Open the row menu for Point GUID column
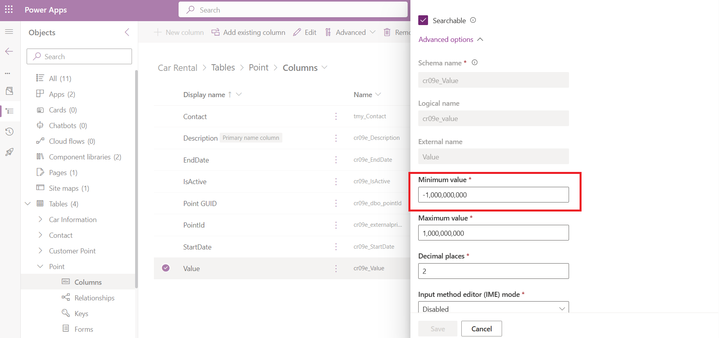The width and height of the screenshot is (719, 338). click(336, 203)
